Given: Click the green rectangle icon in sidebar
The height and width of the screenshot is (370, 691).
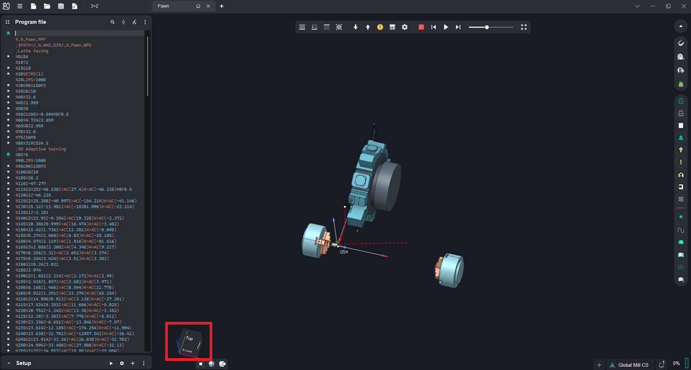Looking at the screenshot, I should (681, 242).
